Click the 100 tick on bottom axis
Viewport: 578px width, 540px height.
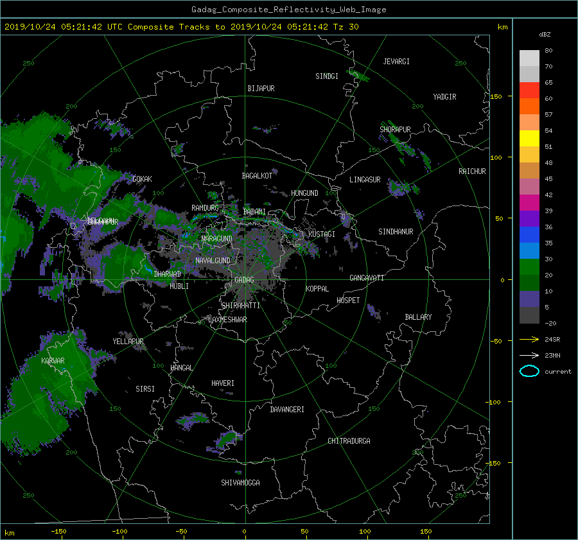(365, 532)
